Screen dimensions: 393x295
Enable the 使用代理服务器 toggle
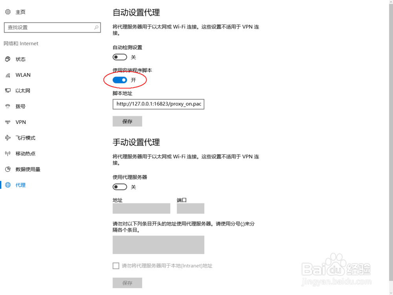[120, 187]
